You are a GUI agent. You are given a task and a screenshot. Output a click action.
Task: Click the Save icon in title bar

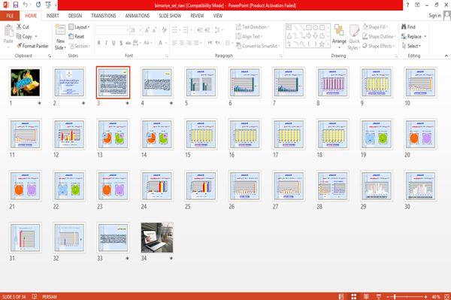(15, 5)
